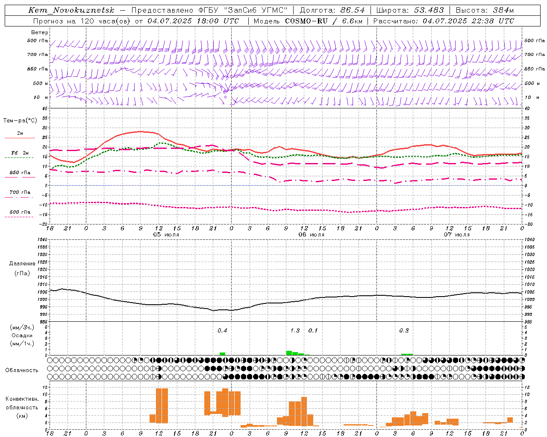
Task: Click the 'Тем-ра(°C)' temperature panel label
Action: click(20, 121)
